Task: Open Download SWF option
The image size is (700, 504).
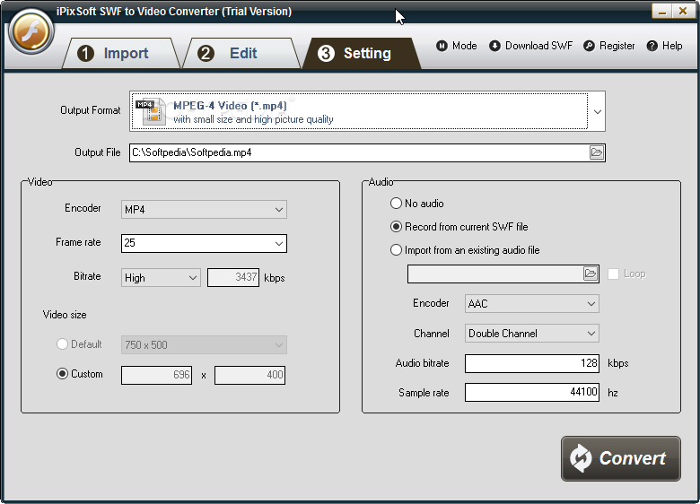Action: (x=530, y=46)
